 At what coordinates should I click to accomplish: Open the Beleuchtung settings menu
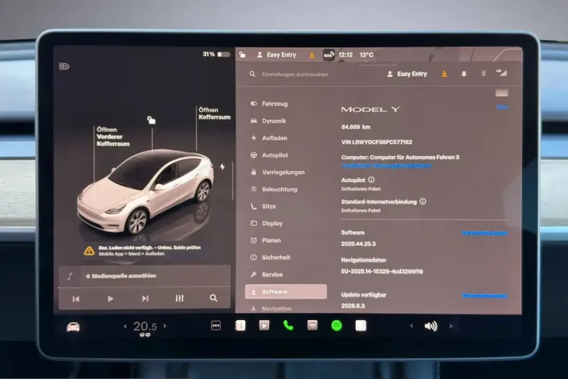[x=273, y=189]
